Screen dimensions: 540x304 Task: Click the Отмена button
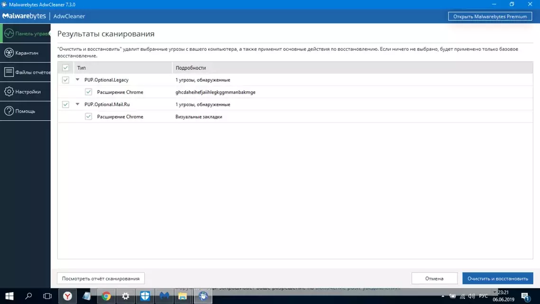point(434,278)
